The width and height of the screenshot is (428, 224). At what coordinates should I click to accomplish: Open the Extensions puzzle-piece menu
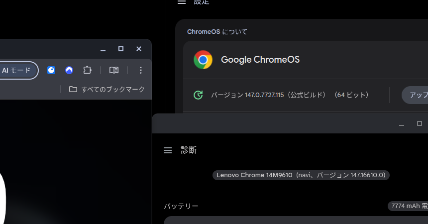[87, 70]
